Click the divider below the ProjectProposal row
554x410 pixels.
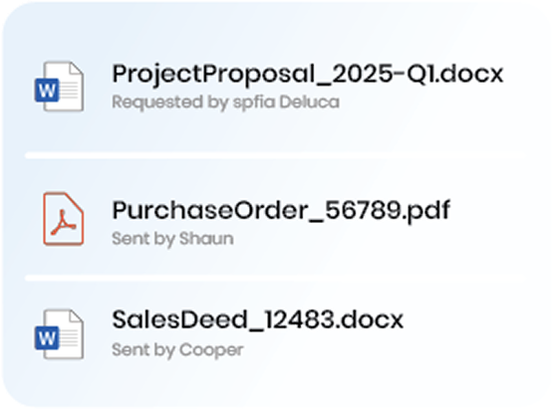(276, 155)
